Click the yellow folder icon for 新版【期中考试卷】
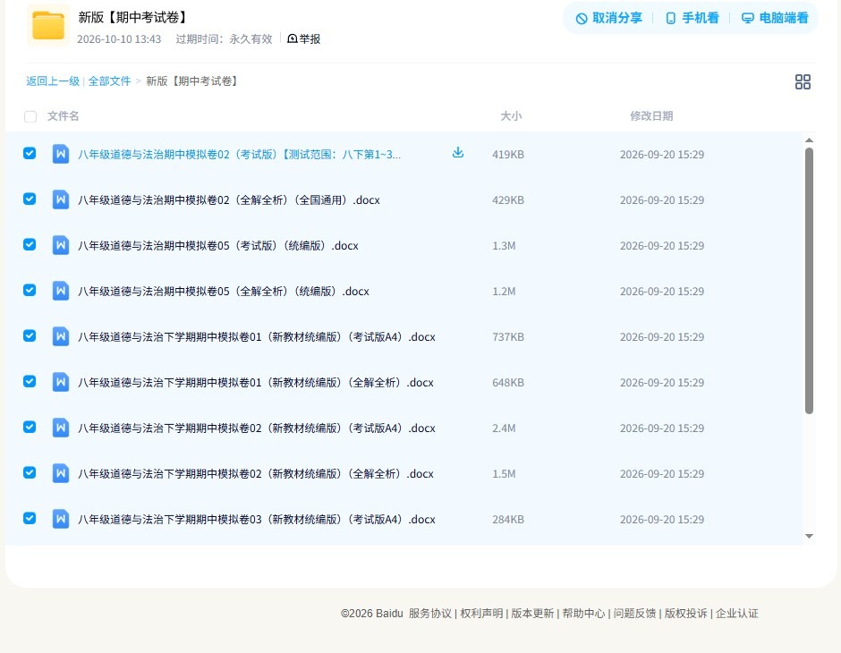The height and width of the screenshot is (653, 841). [x=47, y=25]
